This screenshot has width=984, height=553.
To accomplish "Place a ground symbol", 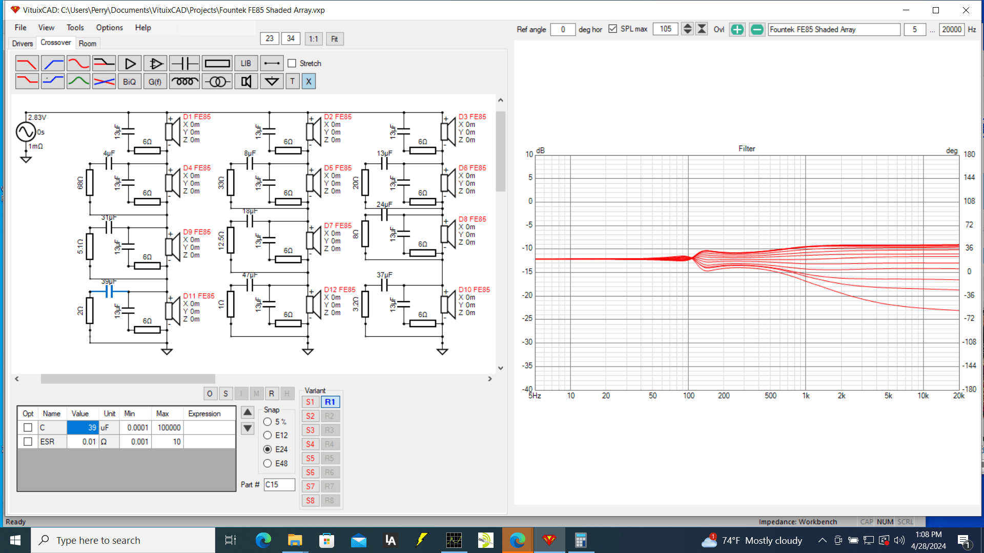I will pyautogui.click(x=272, y=81).
